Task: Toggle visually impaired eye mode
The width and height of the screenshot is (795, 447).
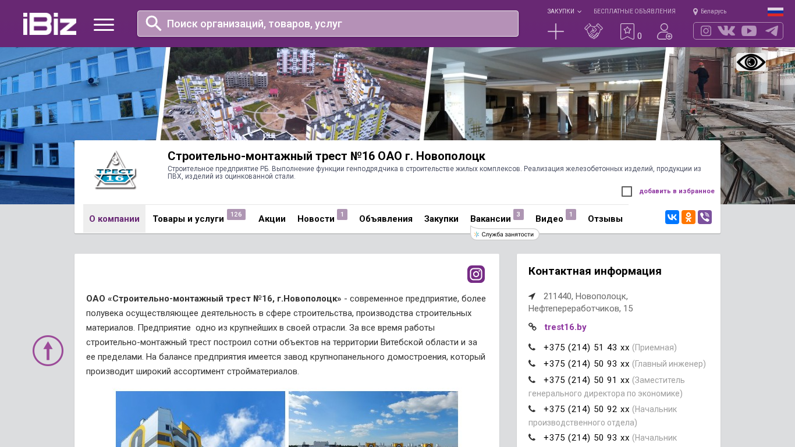Action: click(751, 62)
